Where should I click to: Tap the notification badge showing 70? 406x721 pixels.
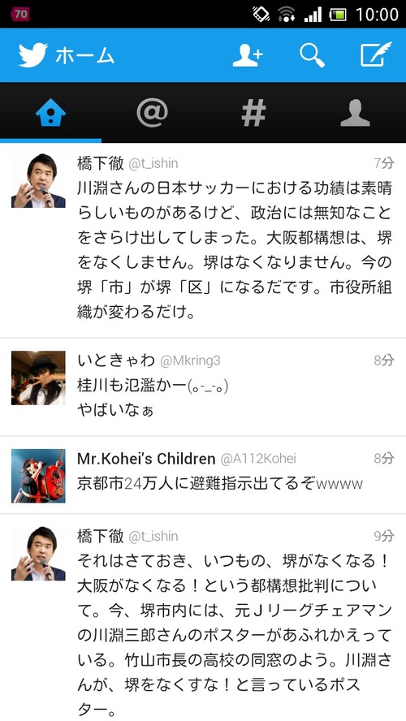[x=20, y=14]
